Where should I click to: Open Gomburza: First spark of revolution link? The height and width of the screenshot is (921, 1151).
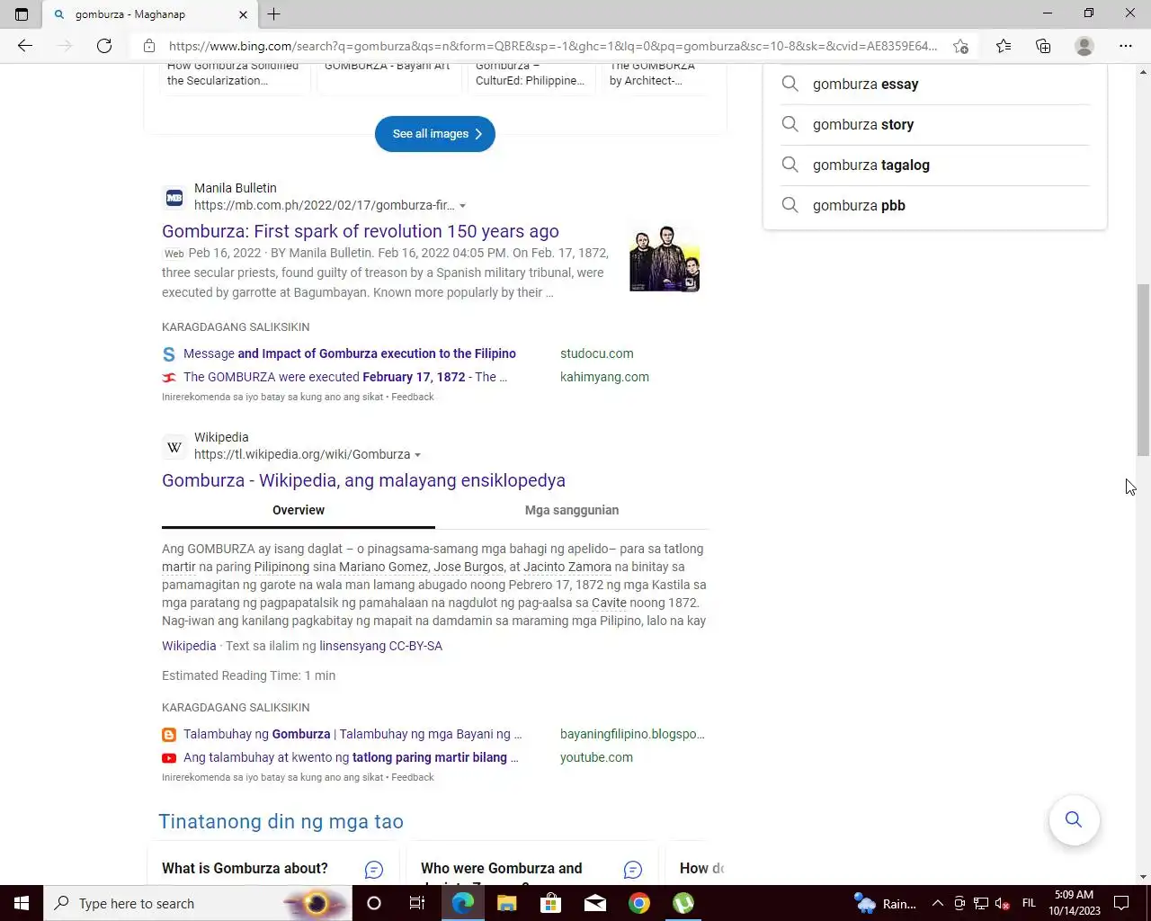pos(361,231)
